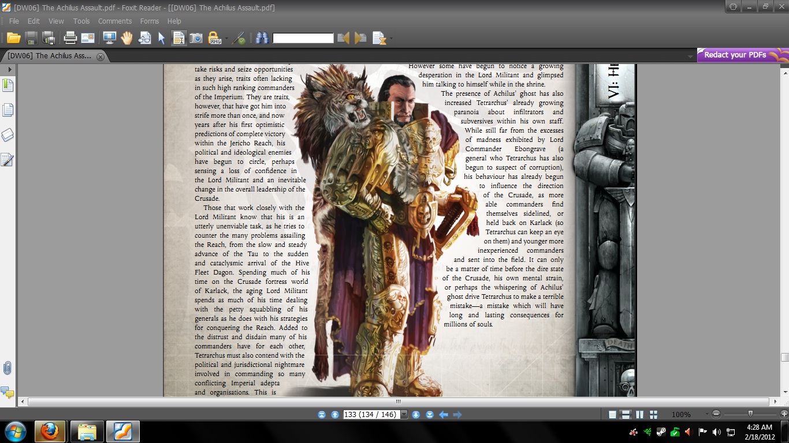
Task: Click the sign document pen icon
Action: pos(239,38)
